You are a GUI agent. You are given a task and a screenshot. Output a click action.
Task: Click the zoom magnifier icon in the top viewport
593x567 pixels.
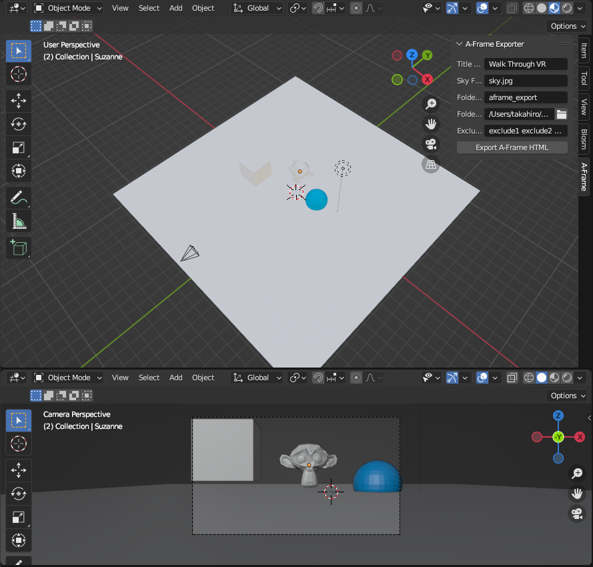point(431,104)
